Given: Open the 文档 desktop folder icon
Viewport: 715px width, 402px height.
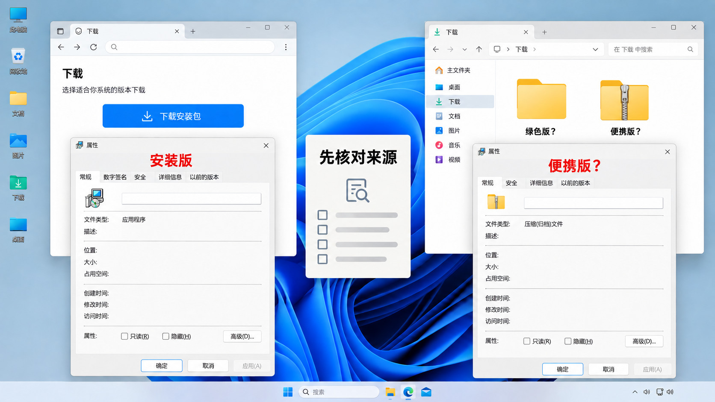Looking at the screenshot, I should [x=18, y=103].
